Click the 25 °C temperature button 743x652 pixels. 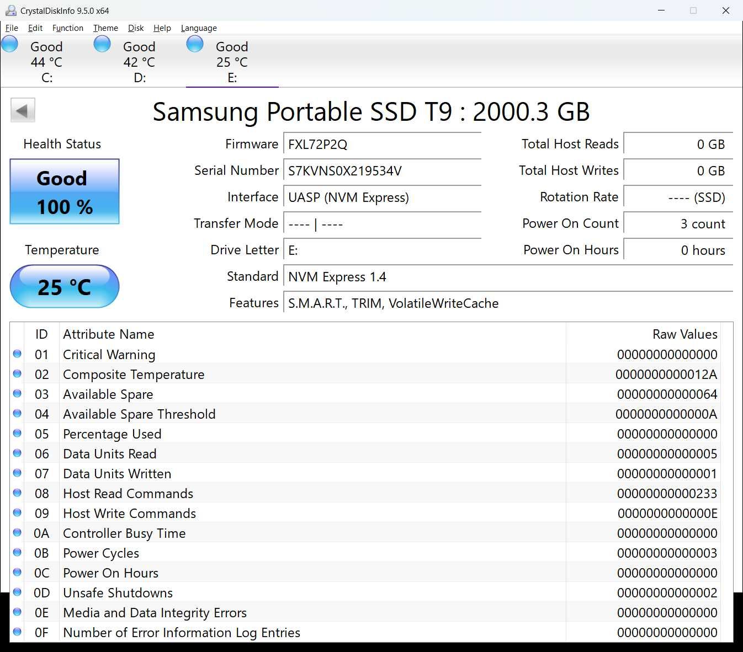[x=65, y=286]
